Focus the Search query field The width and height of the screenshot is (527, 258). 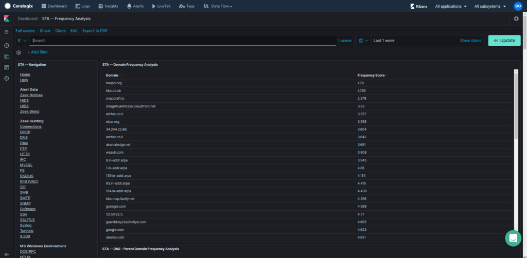(183, 41)
